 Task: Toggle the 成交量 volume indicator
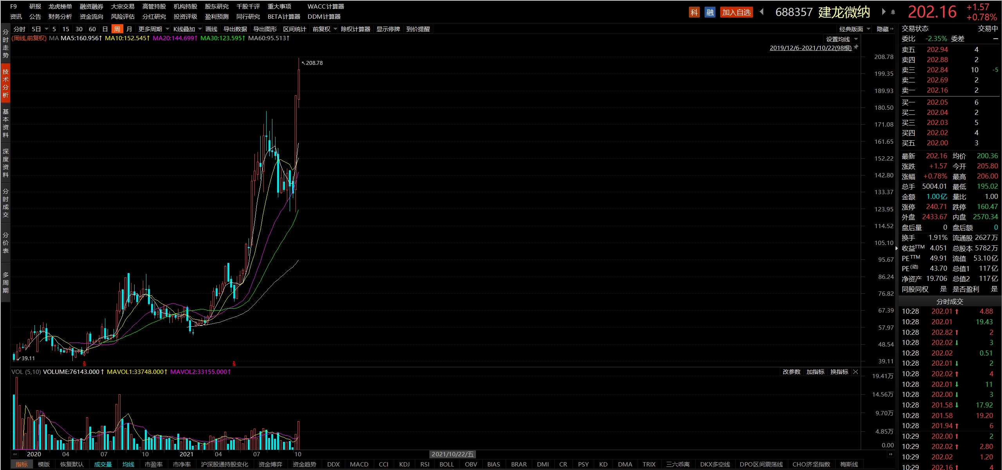coord(103,464)
